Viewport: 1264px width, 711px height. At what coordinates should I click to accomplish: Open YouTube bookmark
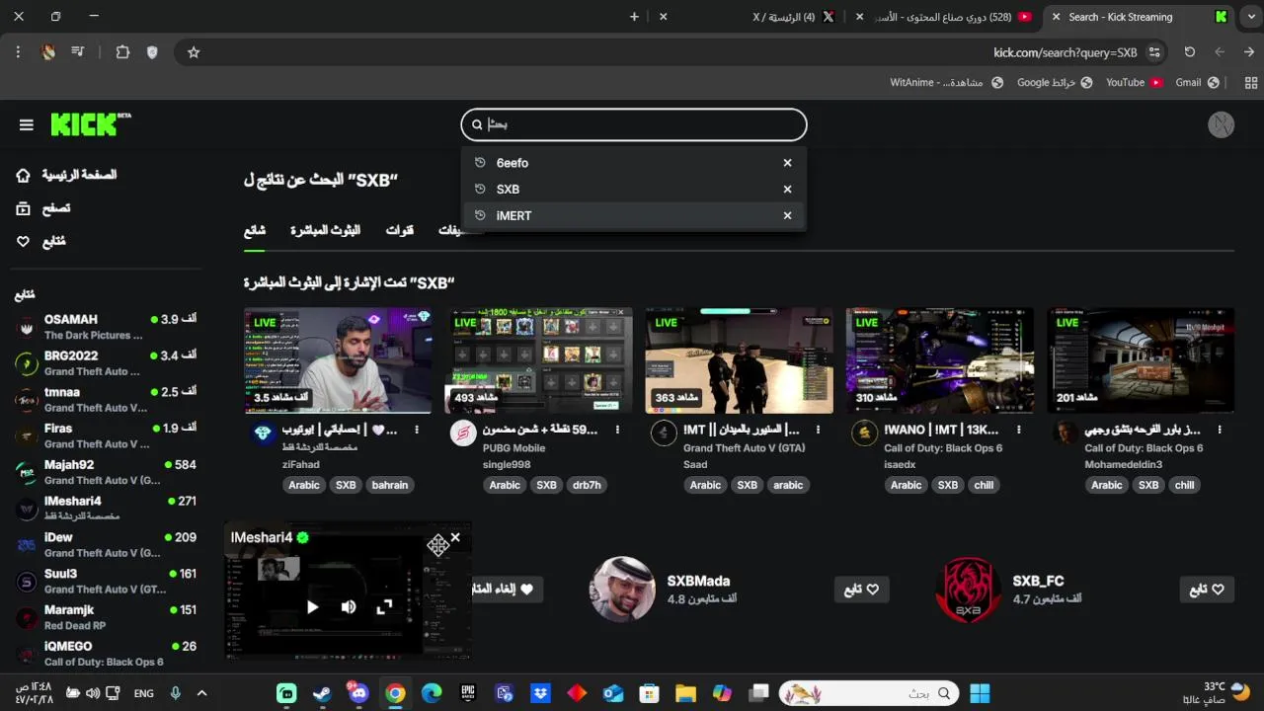tap(1134, 83)
